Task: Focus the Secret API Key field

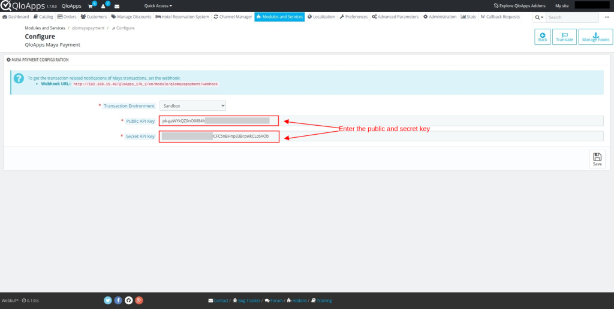Action: click(219, 137)
